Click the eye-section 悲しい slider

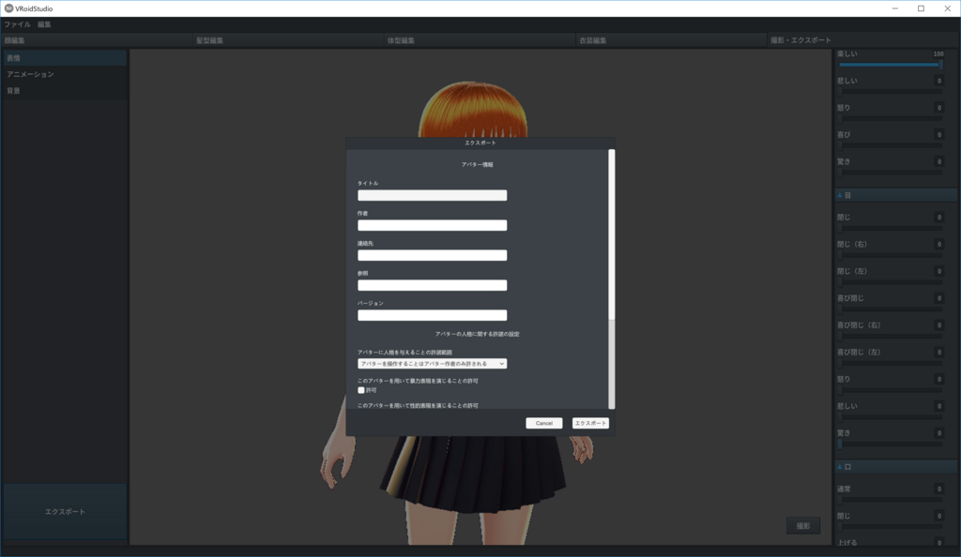(x=891, y=417)
